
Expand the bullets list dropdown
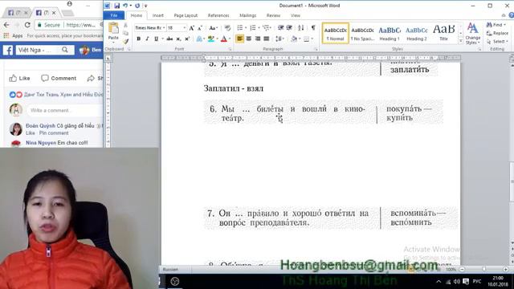tap(246, 28)
